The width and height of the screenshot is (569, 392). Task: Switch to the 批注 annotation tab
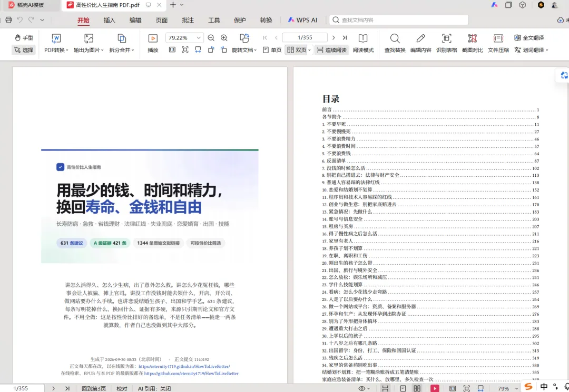coord(188,21)
